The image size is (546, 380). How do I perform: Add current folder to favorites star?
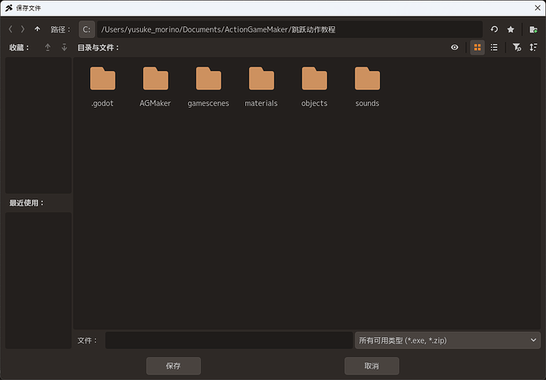(510, 29)
